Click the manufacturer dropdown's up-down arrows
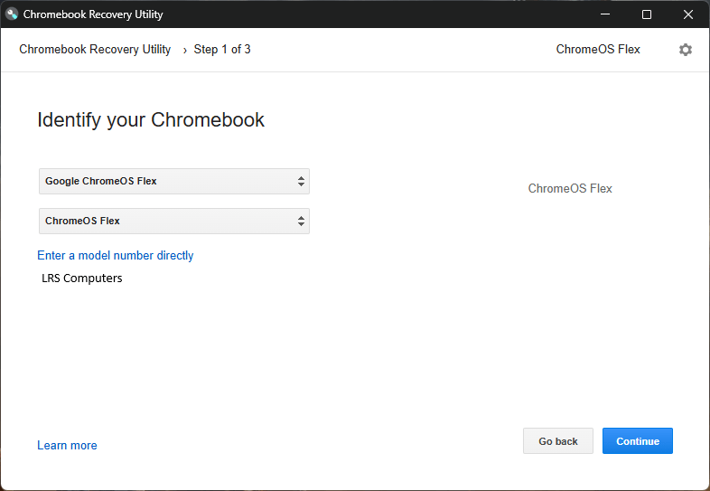 (x=301, y=181)
